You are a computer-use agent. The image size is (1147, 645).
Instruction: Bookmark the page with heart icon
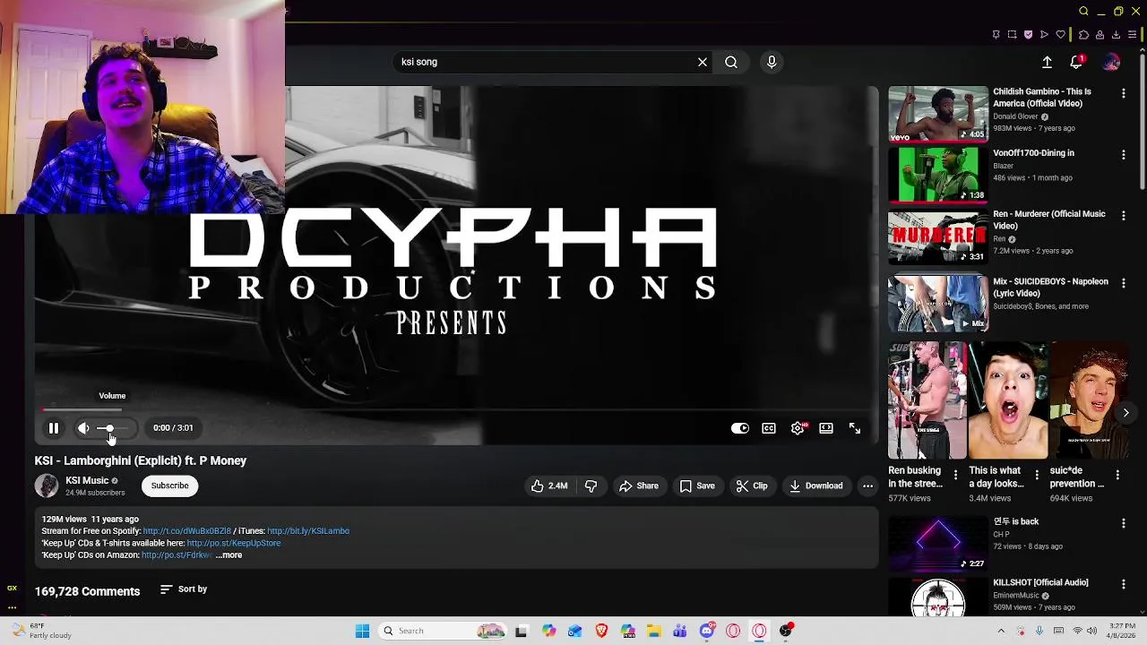(x=1061, y=35)
